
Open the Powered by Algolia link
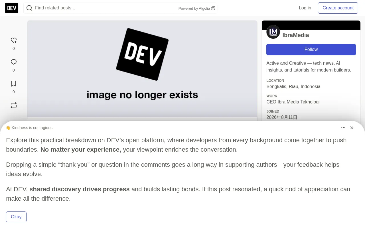(x=197, y=8)
